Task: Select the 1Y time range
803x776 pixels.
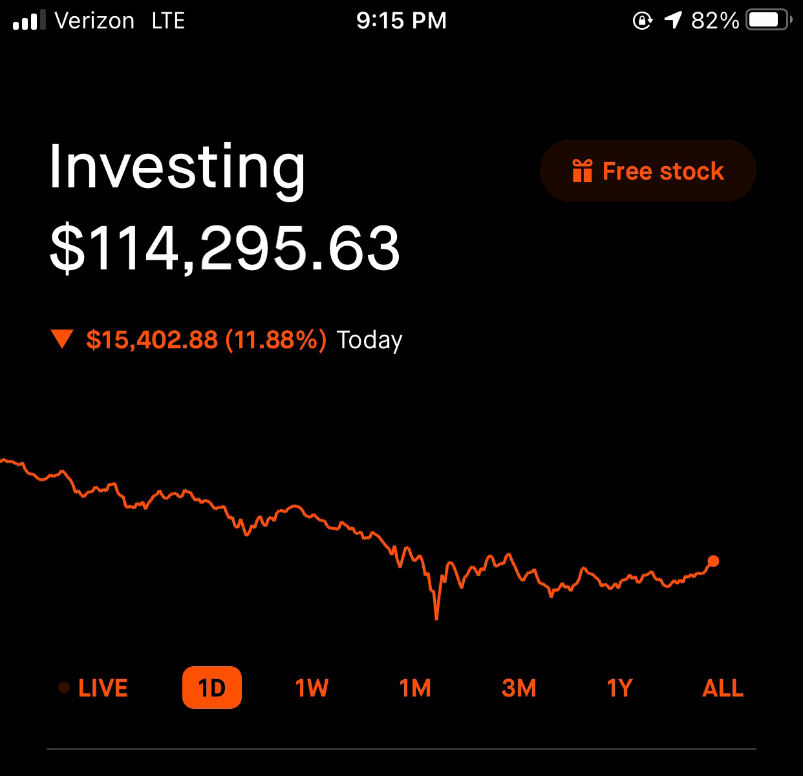Action: pos(619,688)
